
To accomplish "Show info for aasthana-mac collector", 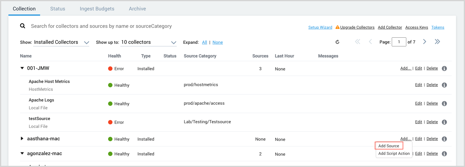I will [444, 139].
